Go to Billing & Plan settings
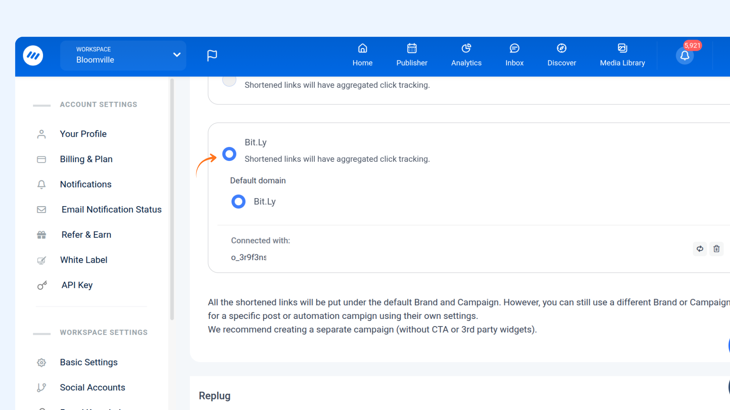730x410 pixels. click(86, 159)
